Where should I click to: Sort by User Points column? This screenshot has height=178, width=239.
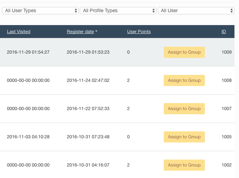(139, 32)
